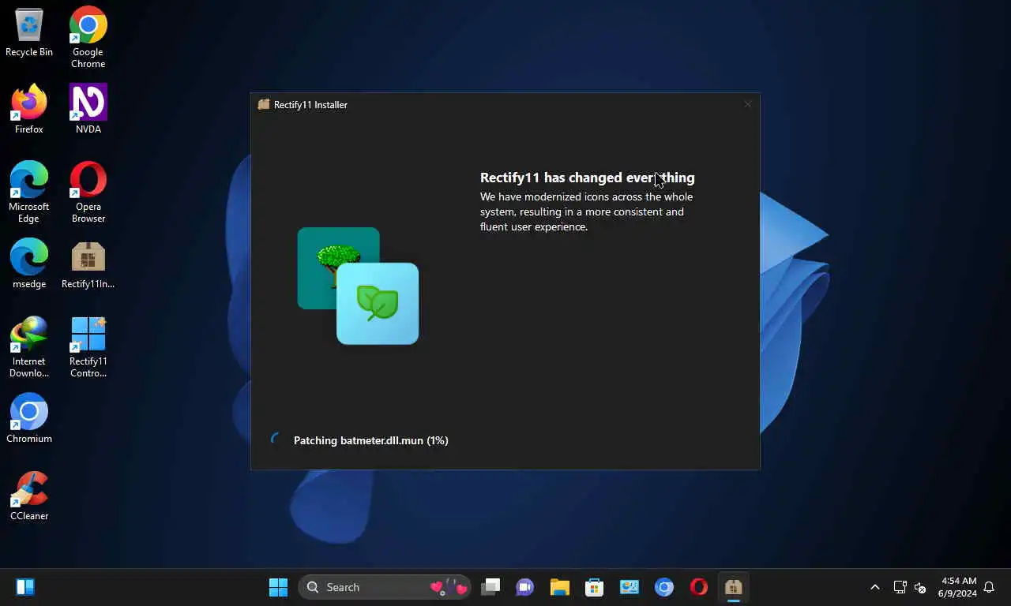1011x606 pixels.
Task: Click the hearts graphic in the search box
Action: click(x=449, y=587)
